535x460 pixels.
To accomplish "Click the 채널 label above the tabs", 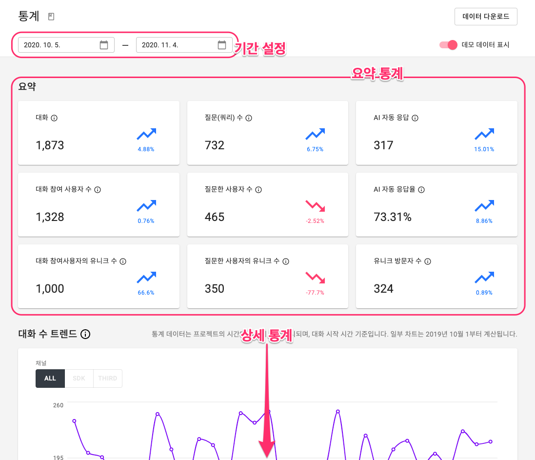I will [x=41, y=363].
